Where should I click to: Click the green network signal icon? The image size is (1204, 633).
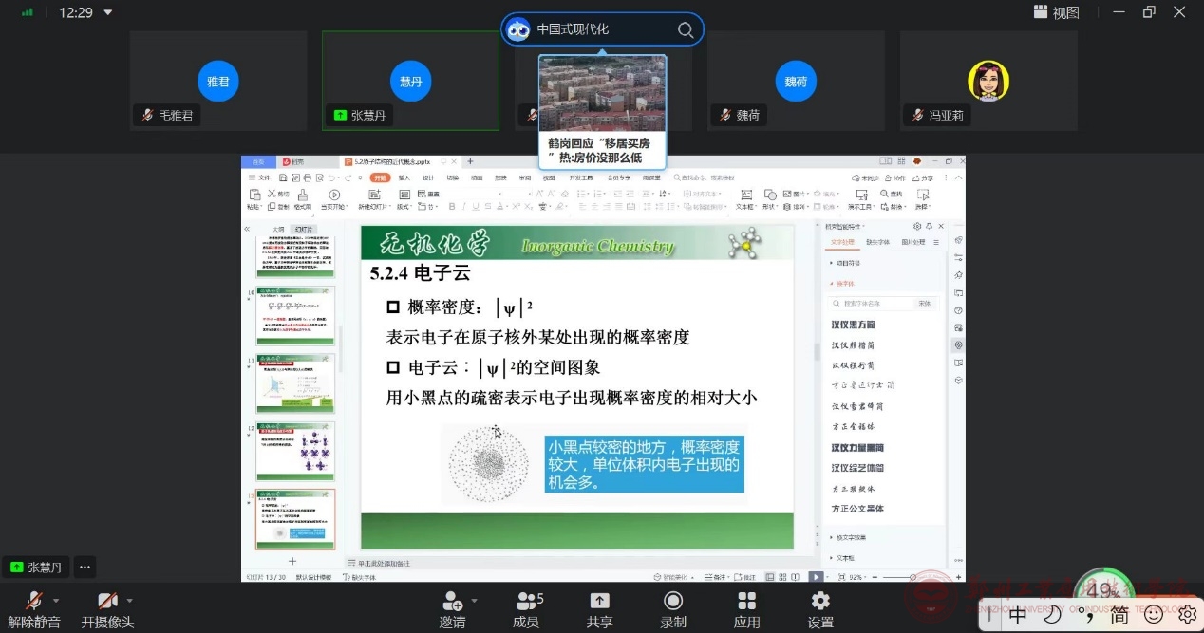[28, 13]
